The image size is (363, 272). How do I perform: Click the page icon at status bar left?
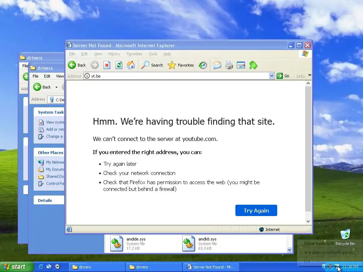[69, 229]
